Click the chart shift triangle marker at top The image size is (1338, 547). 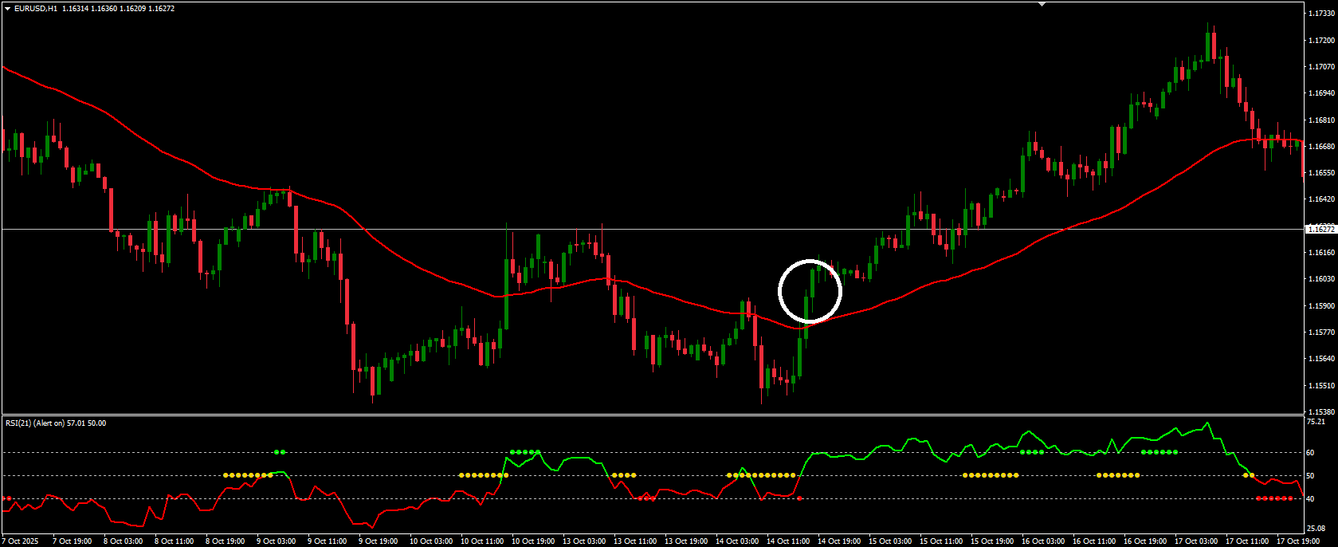pyautogui.click(x=1042, y=4)
